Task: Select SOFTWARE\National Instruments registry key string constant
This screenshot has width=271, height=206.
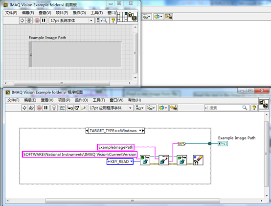Action: 80,154
